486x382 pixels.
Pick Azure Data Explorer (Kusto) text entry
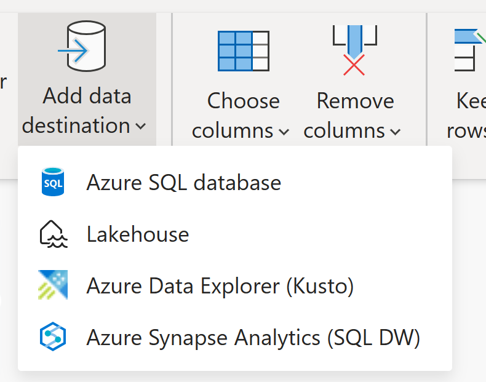220,285
